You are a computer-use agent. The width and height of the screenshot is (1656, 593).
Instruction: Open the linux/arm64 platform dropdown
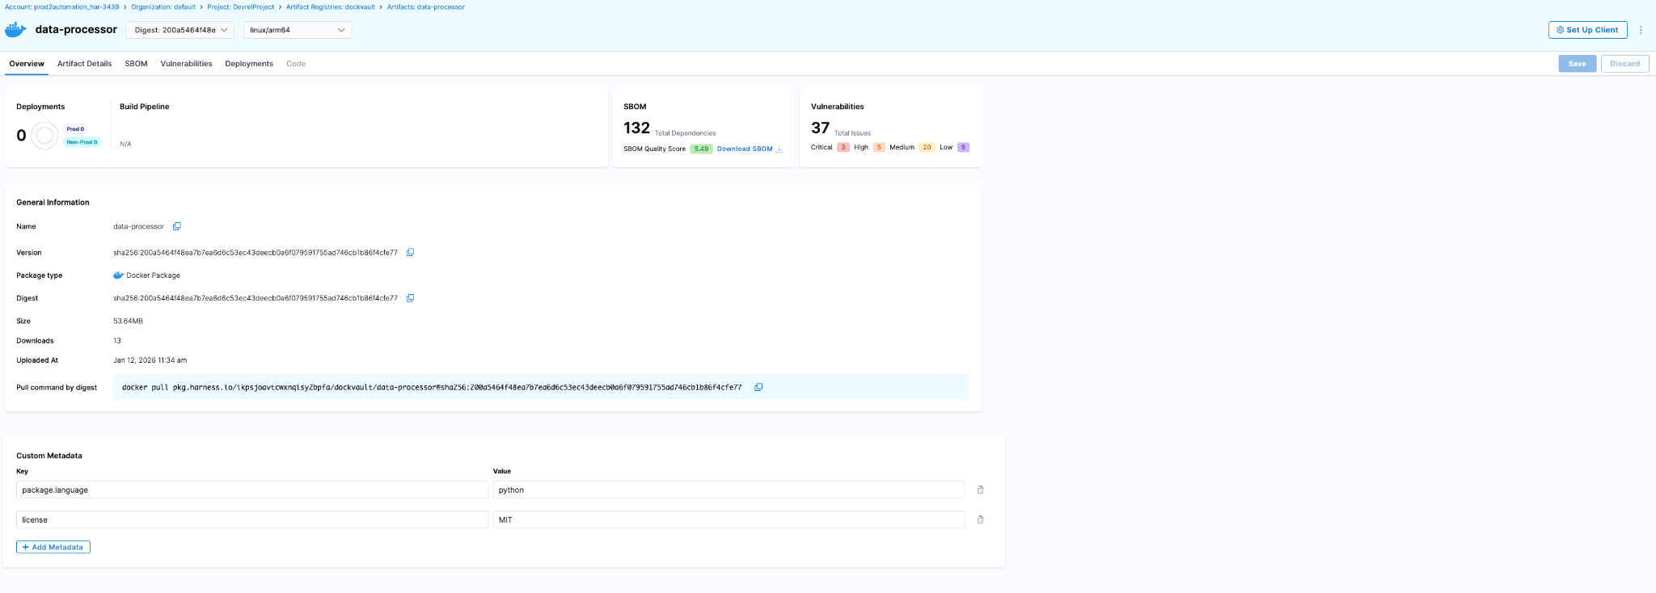coord(298,30)
